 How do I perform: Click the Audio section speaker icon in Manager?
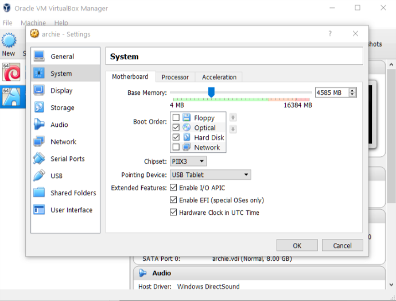(143, 273)
